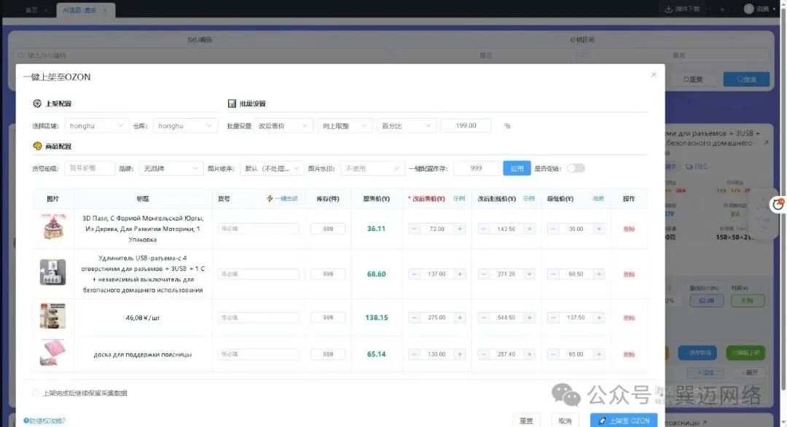
Task: Delete the 3D Пазл product row
Action: [x=629, y=229]
